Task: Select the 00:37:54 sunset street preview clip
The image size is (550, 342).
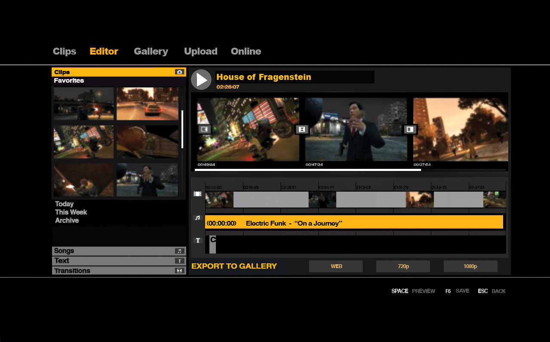Action: [461, 129]
